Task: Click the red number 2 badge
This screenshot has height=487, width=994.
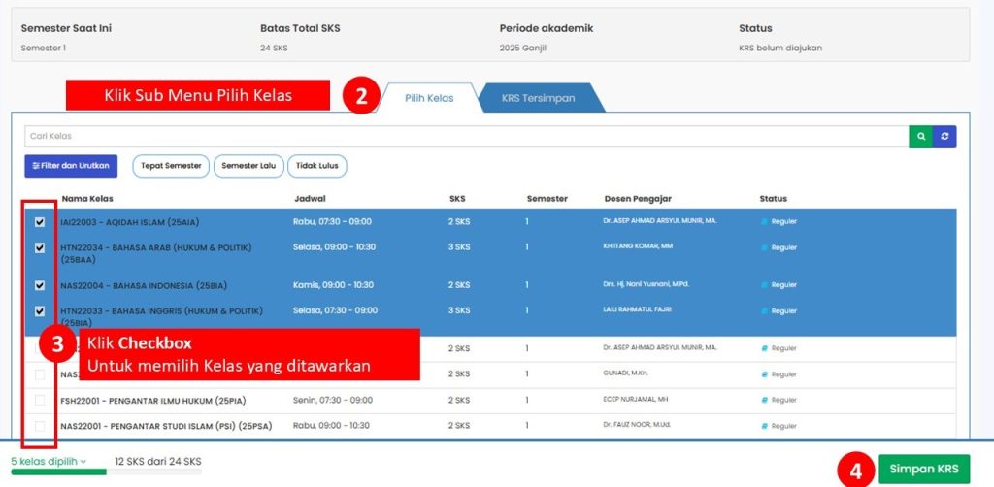Action: (x=361, y=97)
